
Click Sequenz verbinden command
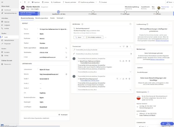[70, 2]
